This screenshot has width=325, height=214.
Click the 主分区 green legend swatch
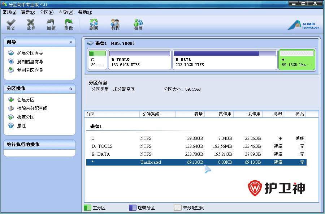coord(87,208)
